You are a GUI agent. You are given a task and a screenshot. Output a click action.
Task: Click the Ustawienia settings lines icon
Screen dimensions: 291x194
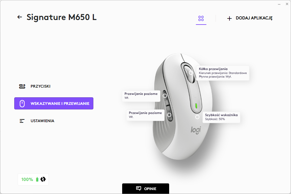(x=22, y=121)
